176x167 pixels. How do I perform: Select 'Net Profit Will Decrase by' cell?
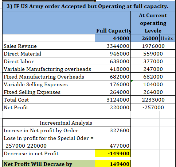tap(48, 164)
